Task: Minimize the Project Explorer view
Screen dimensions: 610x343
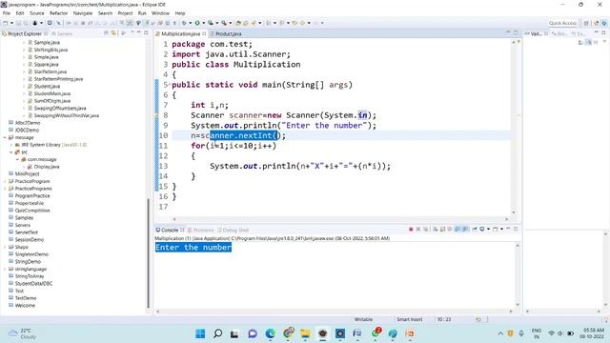Action: 139,32
